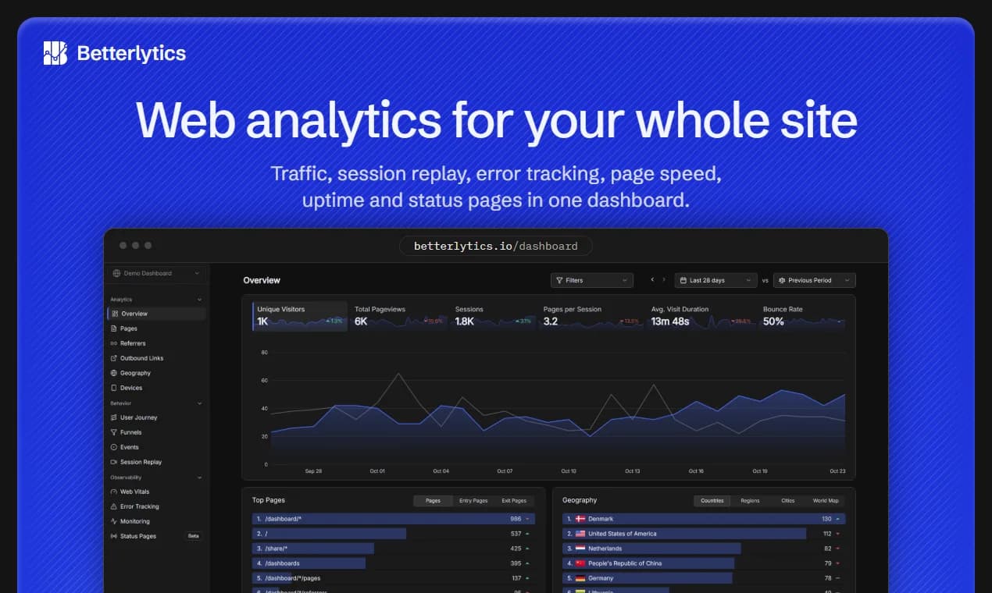Image resolution: width=992 pixels, height=593 pixels.
Task: Click the /share/* row in Top Pages
Action: 393,549
